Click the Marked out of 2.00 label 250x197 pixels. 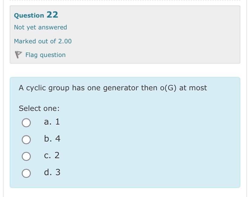coord(43,41)
